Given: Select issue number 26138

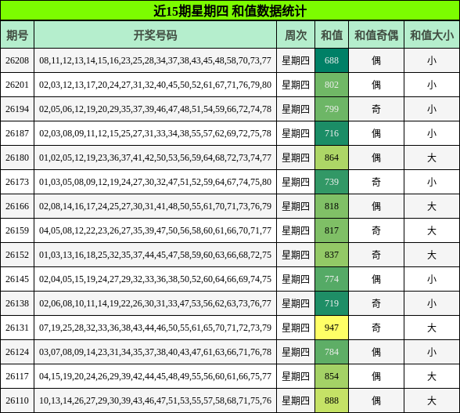Looking at the screenshot, I should (17, 303).
